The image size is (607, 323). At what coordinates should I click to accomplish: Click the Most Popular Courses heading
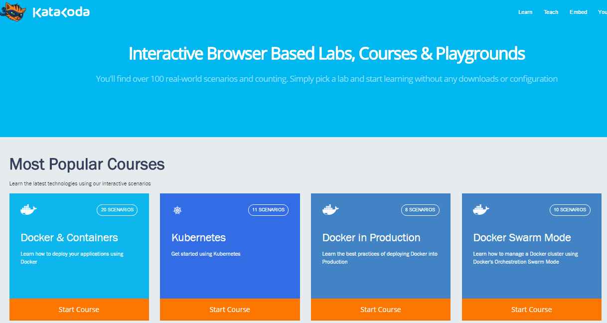pyautogui.click(x=87, y=164)
